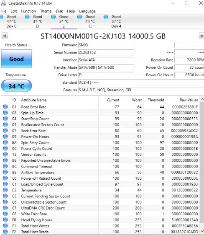This screenshot has height=235, width=204.
Task: Click status orb for Uncorrectable Sector Count
Action: tap(5, 202)
